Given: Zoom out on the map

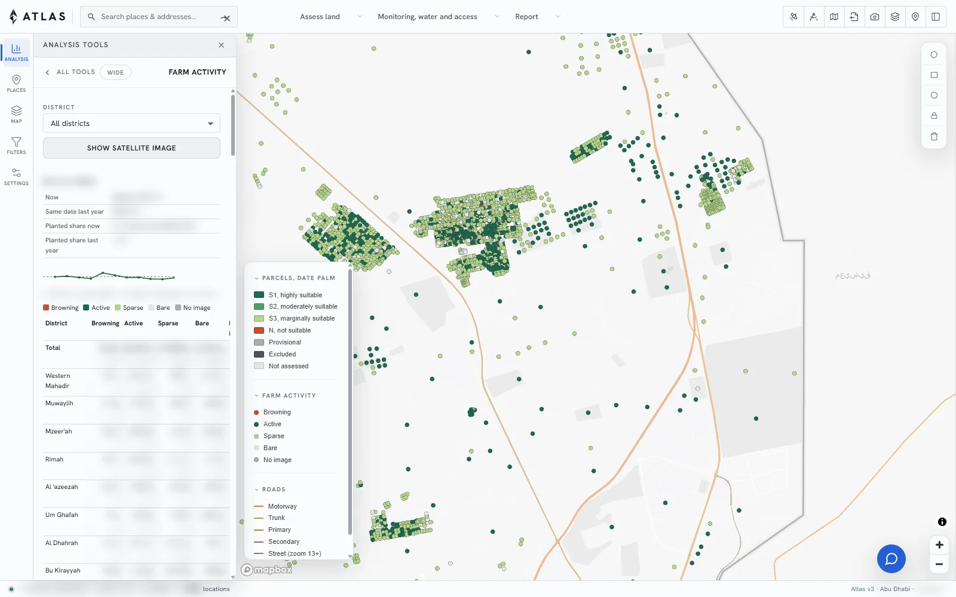Looking at the screenshot, I should pos(939,564).
